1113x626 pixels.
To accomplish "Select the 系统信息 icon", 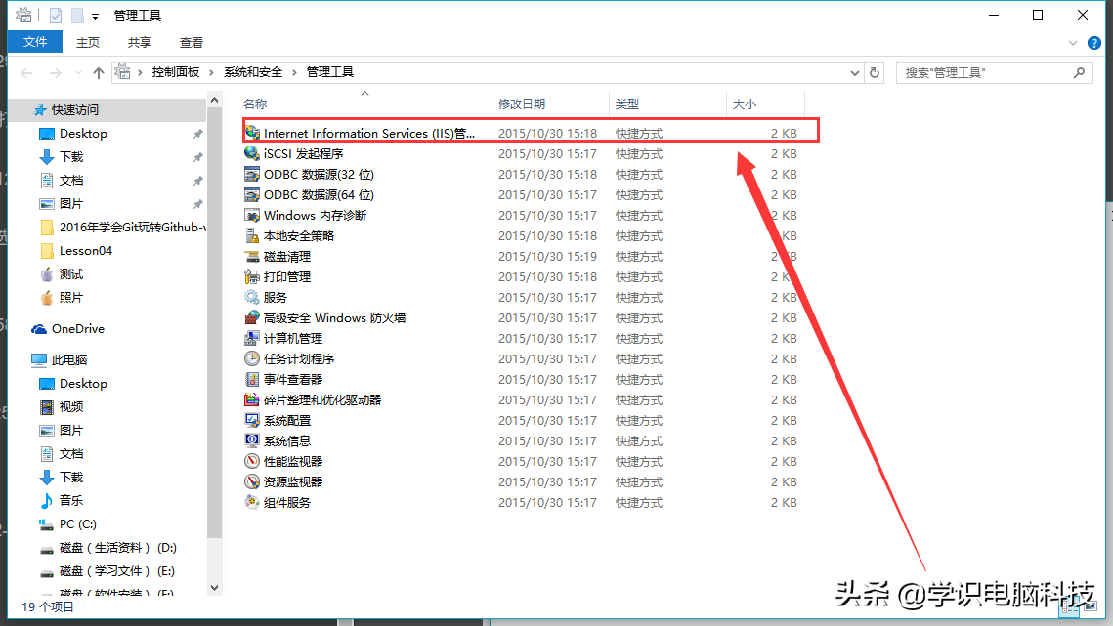I will [252, 440].
